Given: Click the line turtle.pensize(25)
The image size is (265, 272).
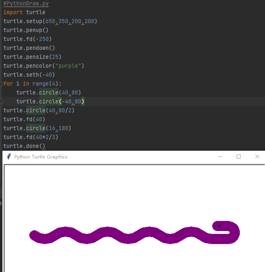Looking at the screenshot, I should (x=33, y=57).
